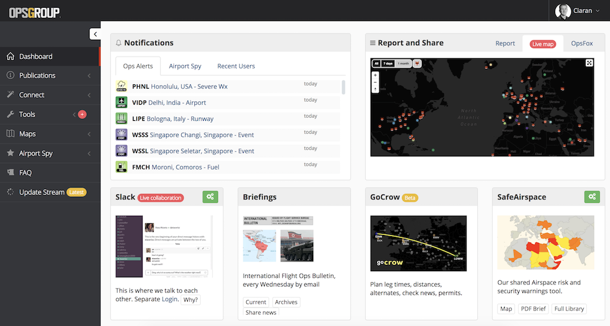The image size is (610, 326).
Task: Expand the Tools submenu chevron
Action: tap(74, 115)
